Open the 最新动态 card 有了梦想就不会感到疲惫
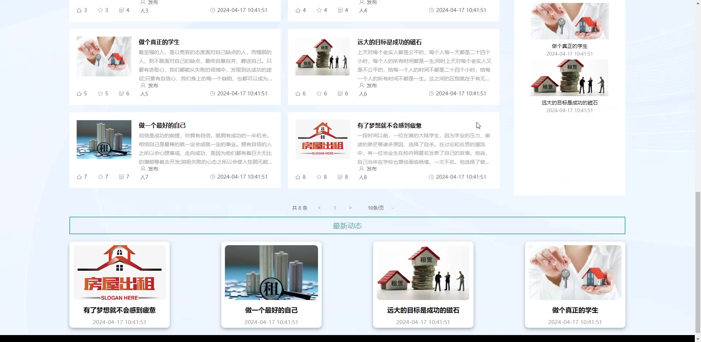 (x=119, y=285)
